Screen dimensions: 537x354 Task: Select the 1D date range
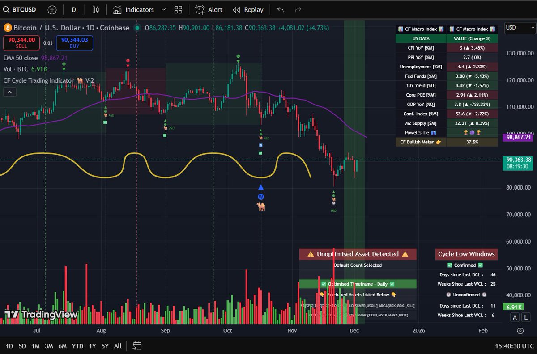[9, 346]
